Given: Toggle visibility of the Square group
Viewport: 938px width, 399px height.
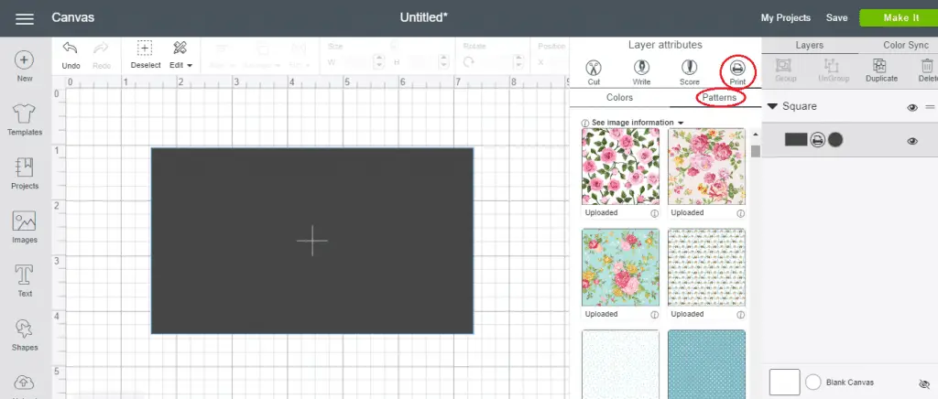Looking at the screenshot, I should point(912,107).
